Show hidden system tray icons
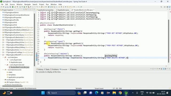 click(x=133, y=93)
